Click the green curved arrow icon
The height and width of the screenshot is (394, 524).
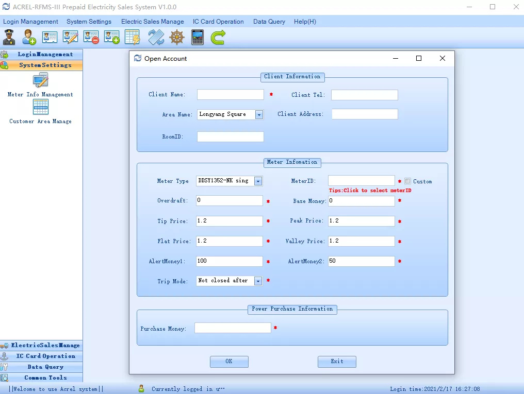pyautogui.click(x=218, y=37)
